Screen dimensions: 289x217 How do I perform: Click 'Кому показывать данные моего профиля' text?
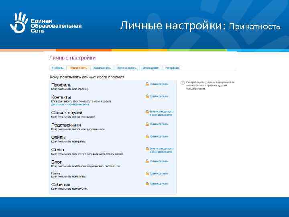pos(87,77)
